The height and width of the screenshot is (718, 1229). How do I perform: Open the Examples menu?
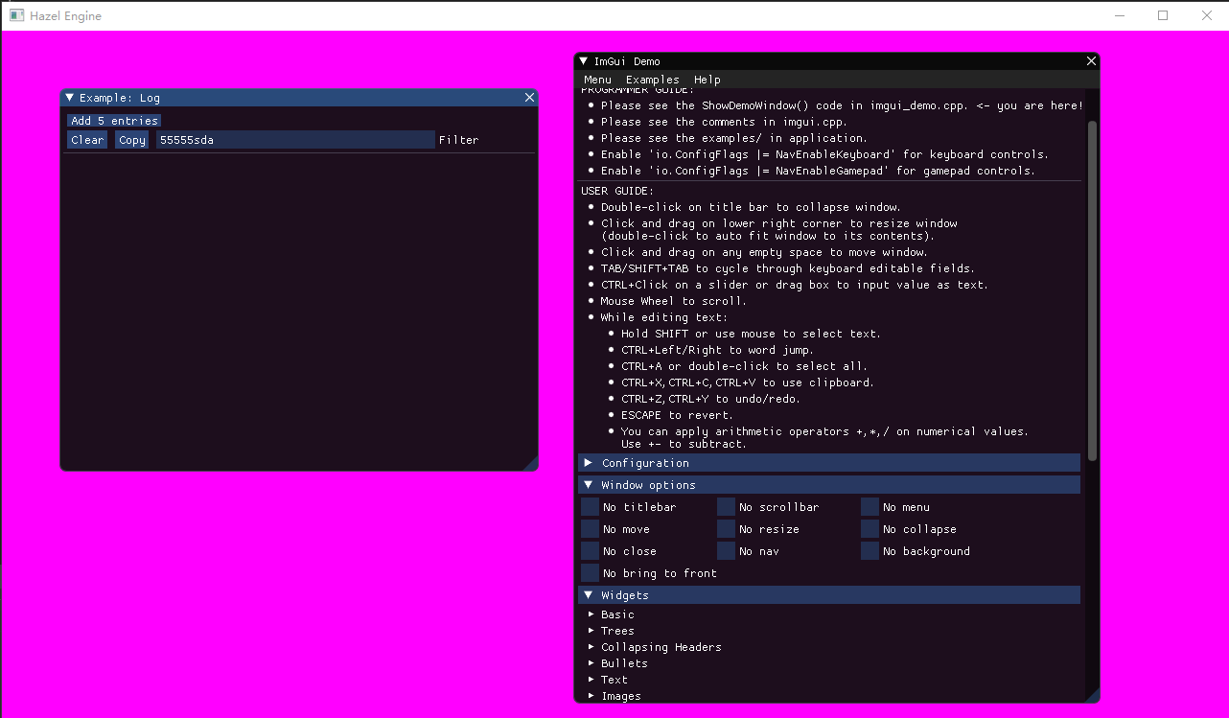tap(652, 79)
